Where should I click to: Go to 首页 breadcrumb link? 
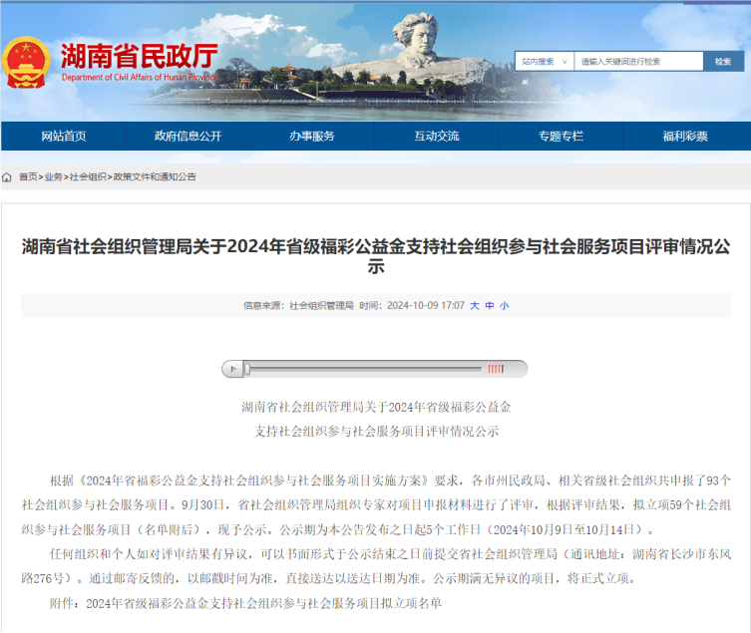point(28,177)
